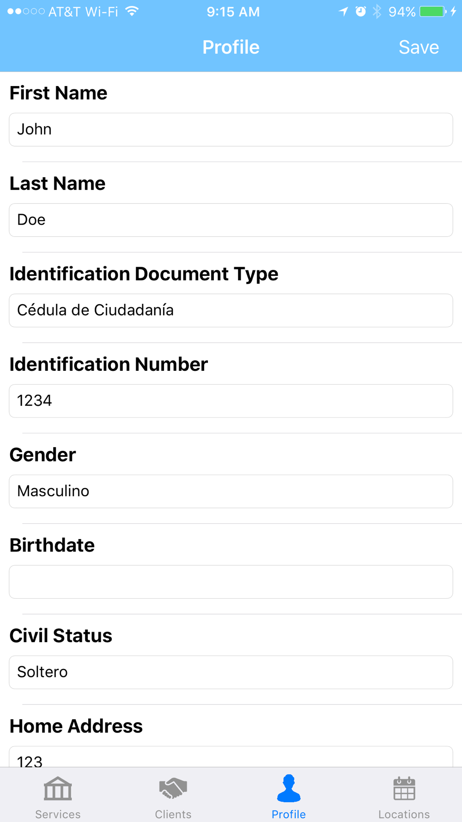Select the Profile person icon

[x=289, y=788]
